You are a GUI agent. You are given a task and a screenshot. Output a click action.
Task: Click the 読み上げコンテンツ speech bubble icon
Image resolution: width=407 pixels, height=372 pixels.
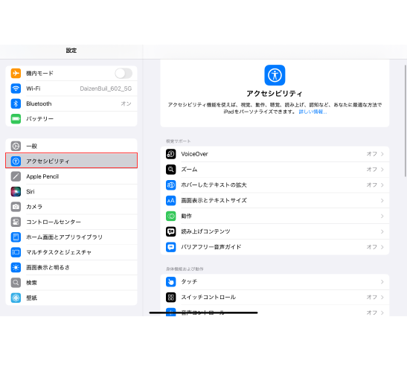pyautogui.click(x=171, y=231)
